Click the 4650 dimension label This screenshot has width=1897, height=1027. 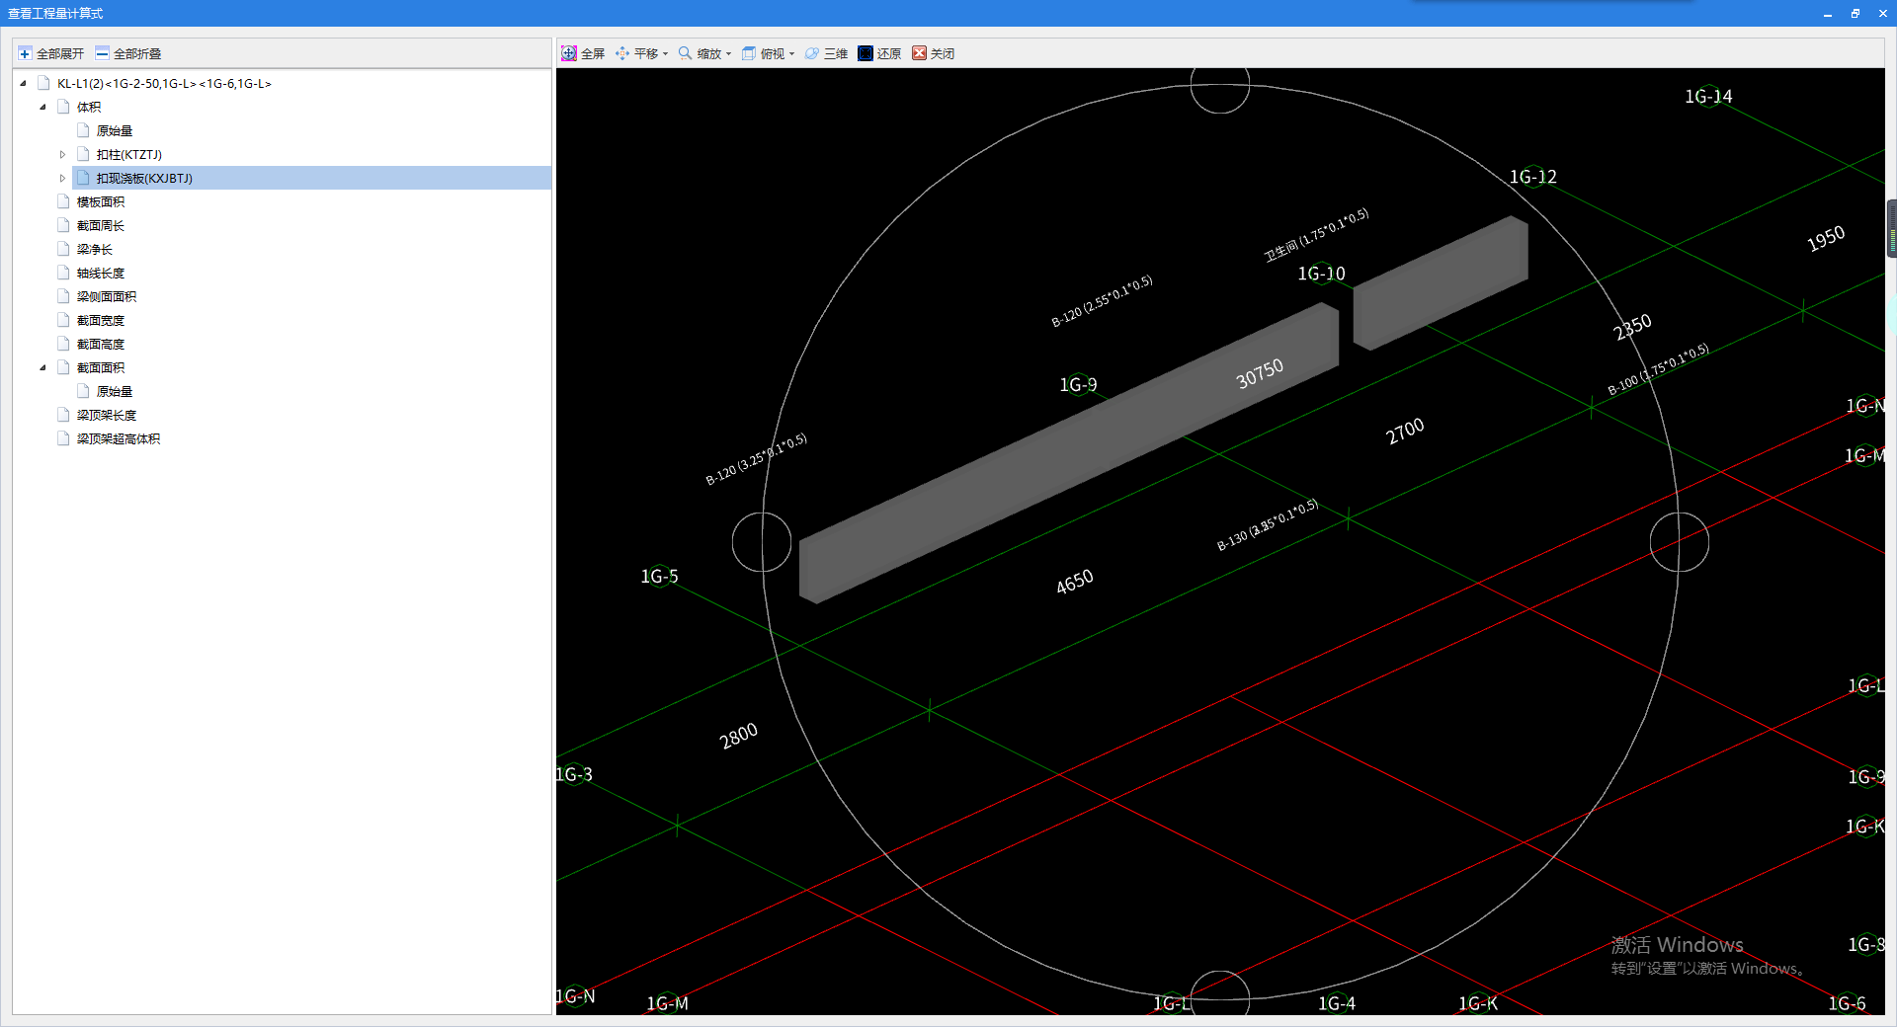click(1075, 582)
